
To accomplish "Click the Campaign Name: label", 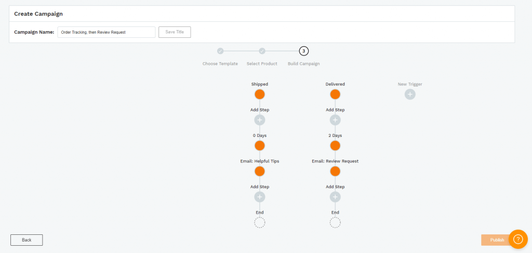I will point(34,32).
